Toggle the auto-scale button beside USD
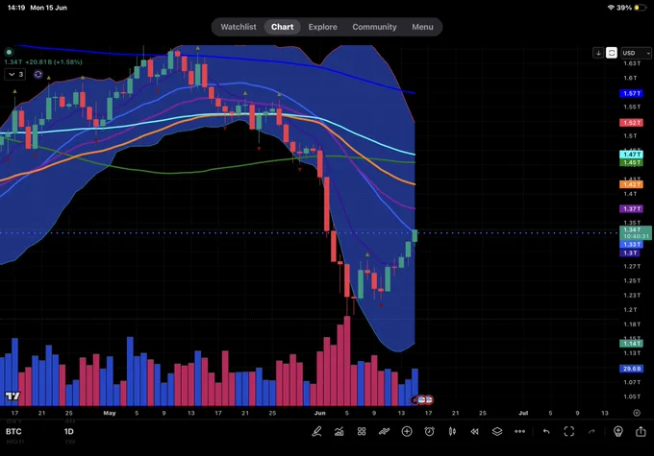Image resolution: width=654 pixels, height=456 pixels. [x=612, y=53]
